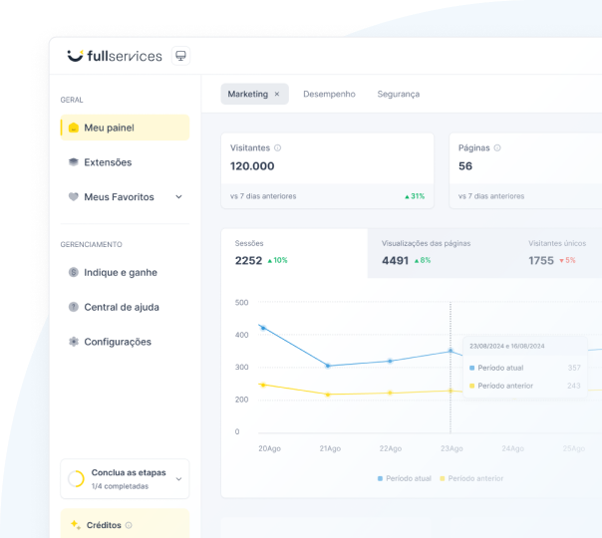Open Configurações gear item
This screenshot has height=538, width=602.
[117, 342]
